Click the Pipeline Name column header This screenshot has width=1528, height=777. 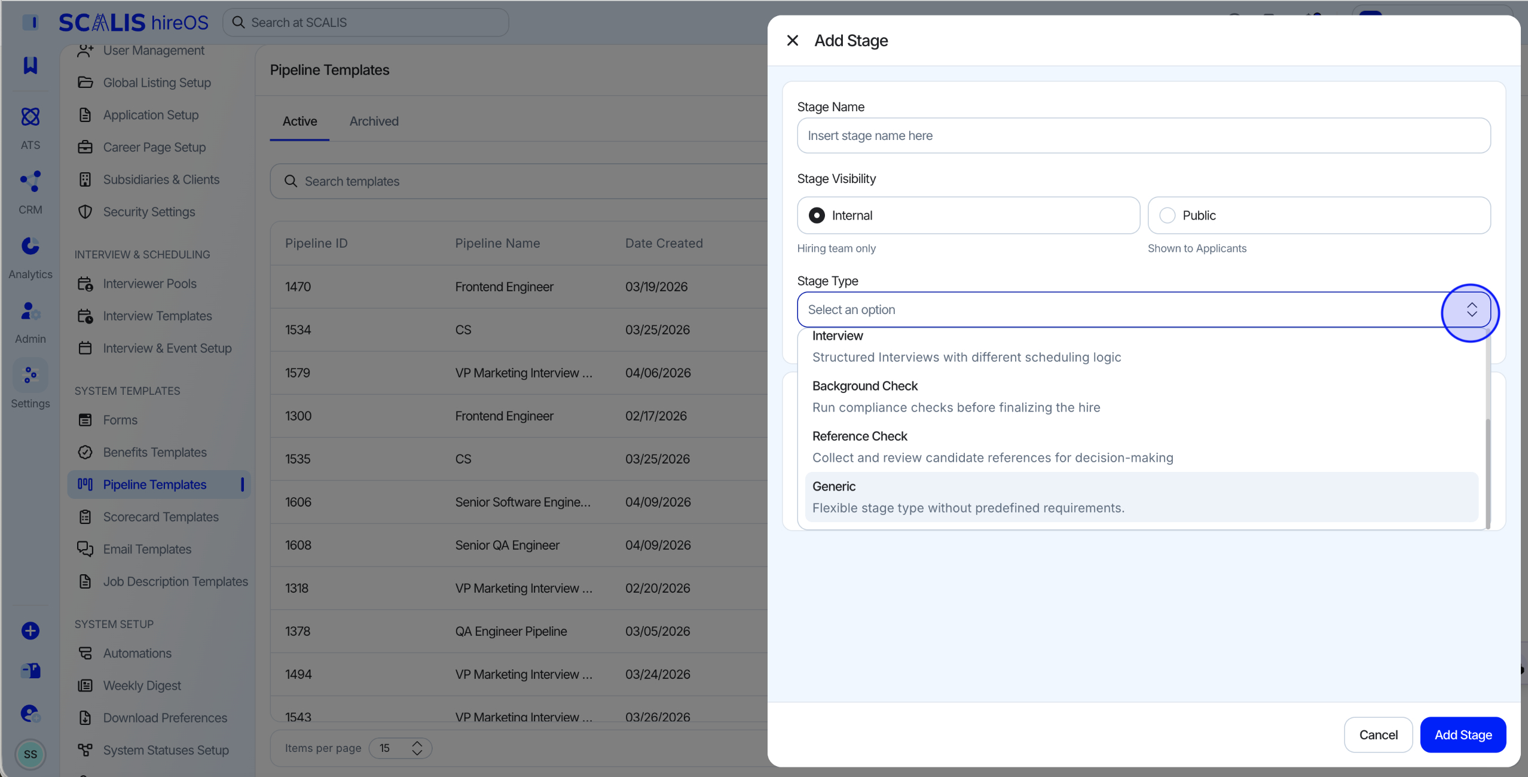(x=497, y=243)
